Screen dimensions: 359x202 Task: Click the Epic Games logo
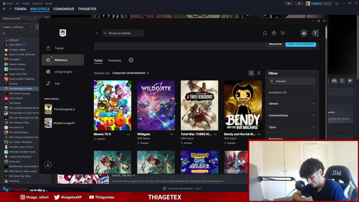click(x=63, y=33)
